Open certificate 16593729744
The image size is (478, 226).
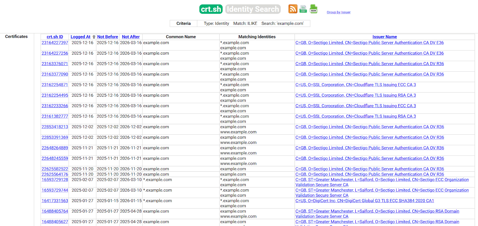[x=55, y=190]
